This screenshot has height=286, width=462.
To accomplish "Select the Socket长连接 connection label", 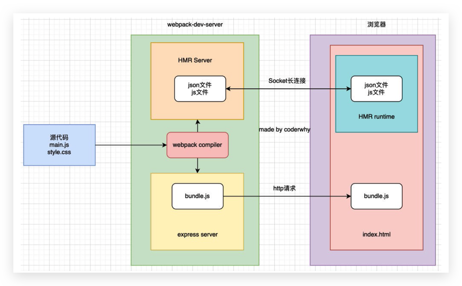I will [x=287, y=81].
